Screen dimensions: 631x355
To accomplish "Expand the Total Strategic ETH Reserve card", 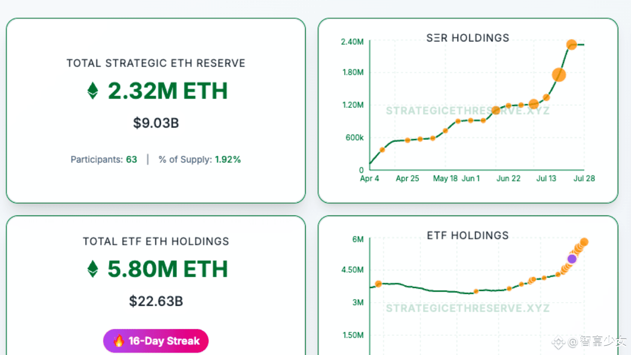I will [x=156, y=110].
